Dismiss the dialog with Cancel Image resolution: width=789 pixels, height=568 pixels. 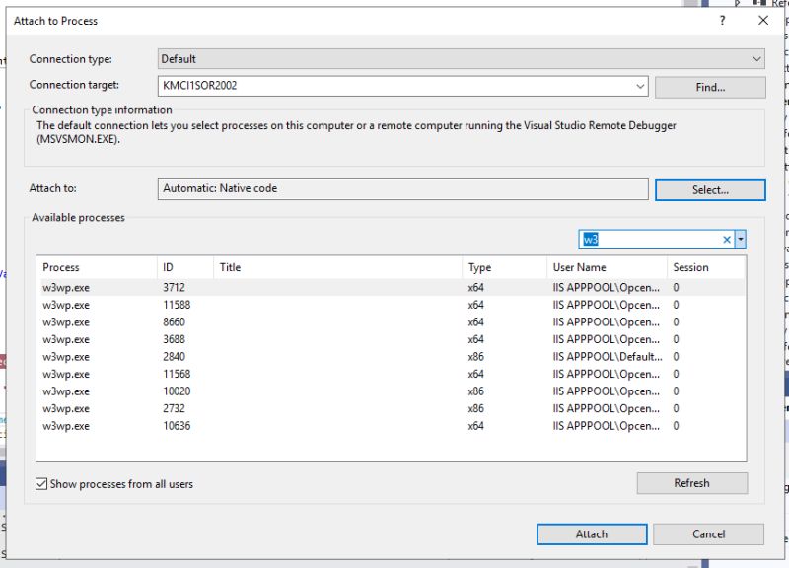coord(708,533)
